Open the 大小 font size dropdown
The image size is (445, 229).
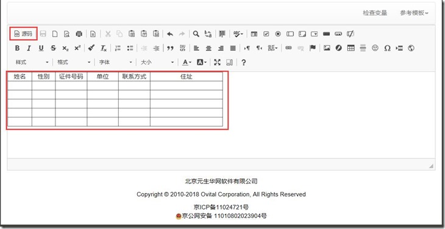coord(157,62)
